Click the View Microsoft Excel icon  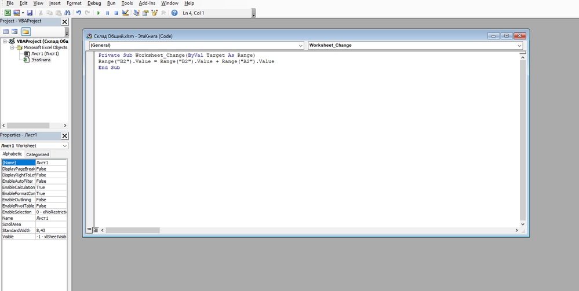tap(8, 13)
